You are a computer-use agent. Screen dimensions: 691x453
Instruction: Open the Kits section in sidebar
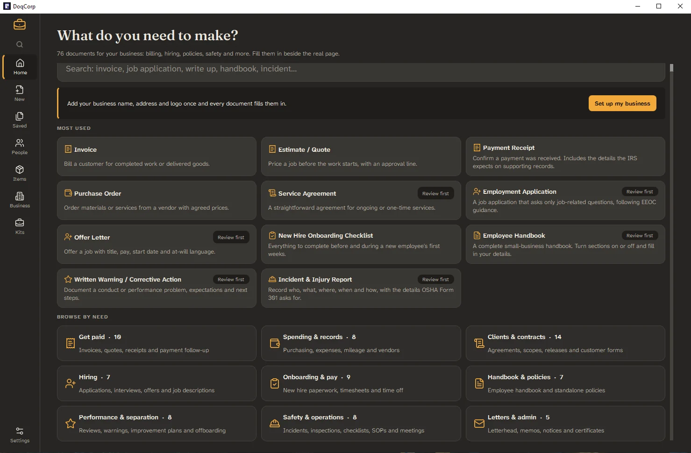20,226
